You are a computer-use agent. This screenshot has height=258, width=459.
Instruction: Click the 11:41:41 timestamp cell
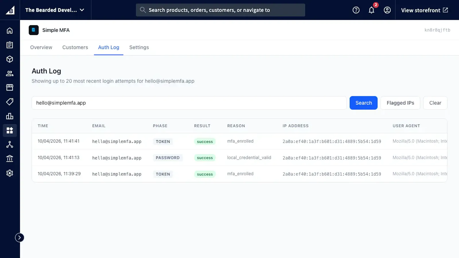click(x=59, y=141)
